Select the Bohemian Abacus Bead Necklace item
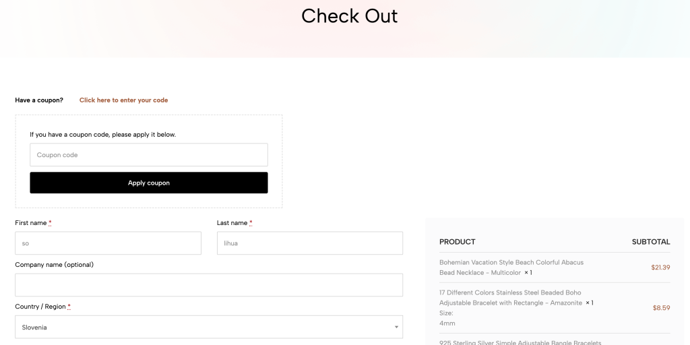 point(511,268)
